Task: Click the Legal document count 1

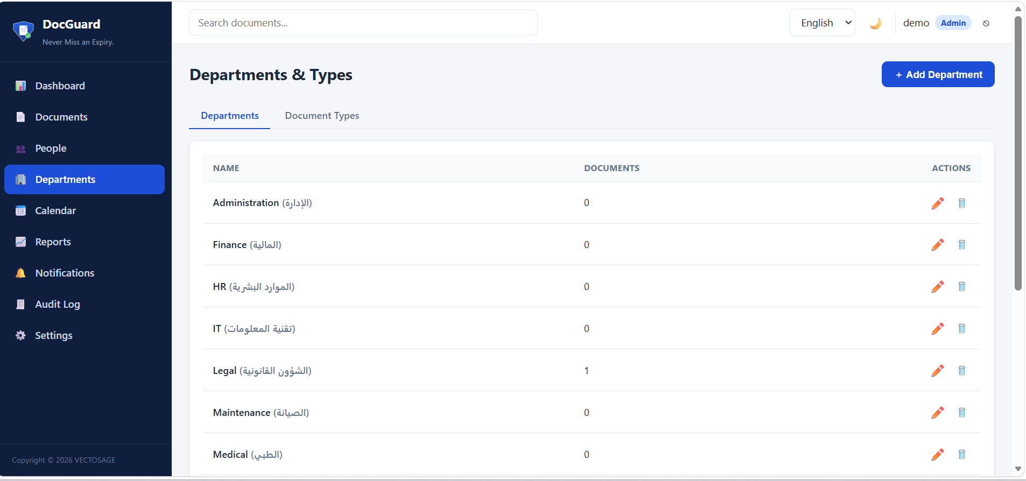Action: [587, 371]
